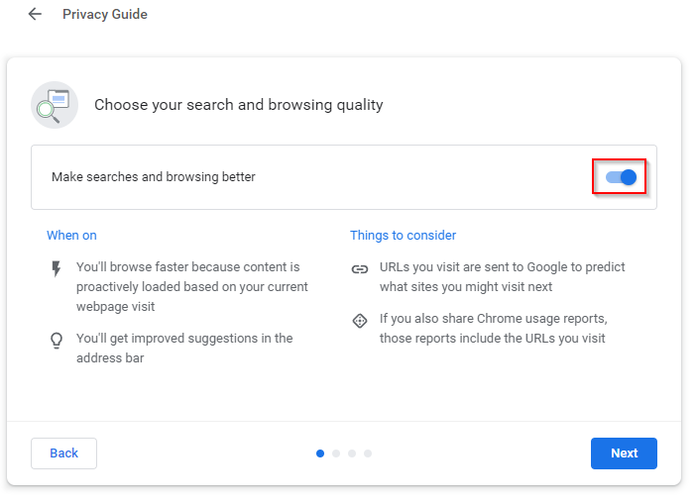Select the second step indicator dot
This screenshot has height=503, width=697.
click(x=336, y=453)
